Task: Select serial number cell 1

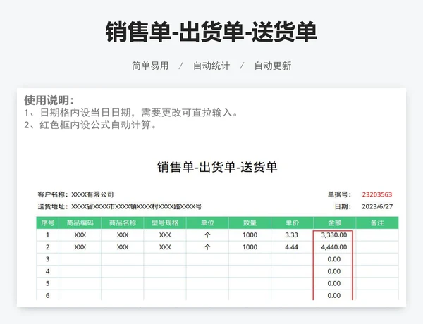Action: click(x=47, y=235)
